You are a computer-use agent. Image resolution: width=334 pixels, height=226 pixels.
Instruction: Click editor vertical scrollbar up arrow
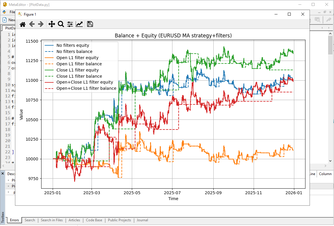pos(330,34)
